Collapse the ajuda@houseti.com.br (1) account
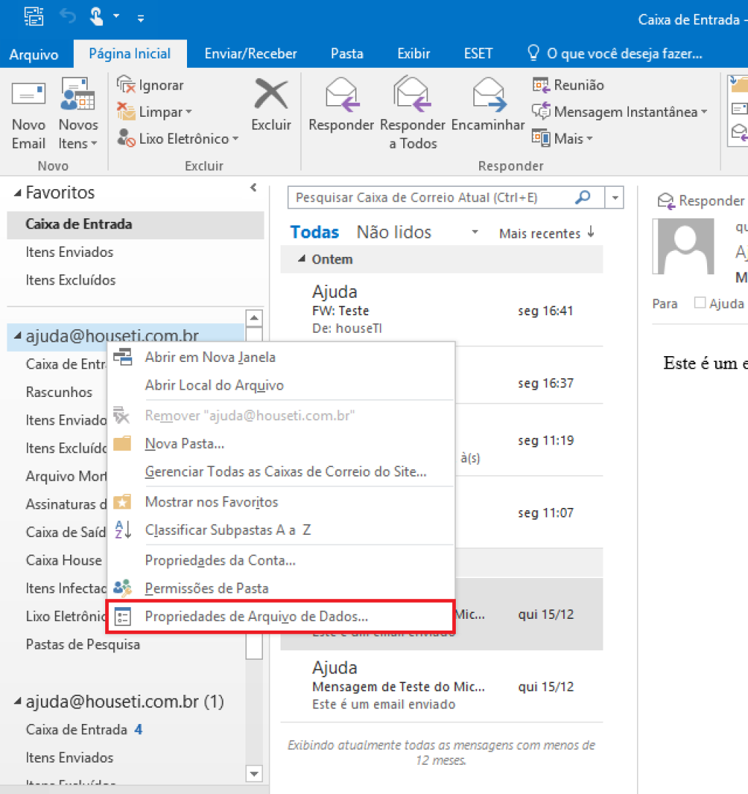The height and width of the screenshot is (794, 748). click(x=18, y=701)
